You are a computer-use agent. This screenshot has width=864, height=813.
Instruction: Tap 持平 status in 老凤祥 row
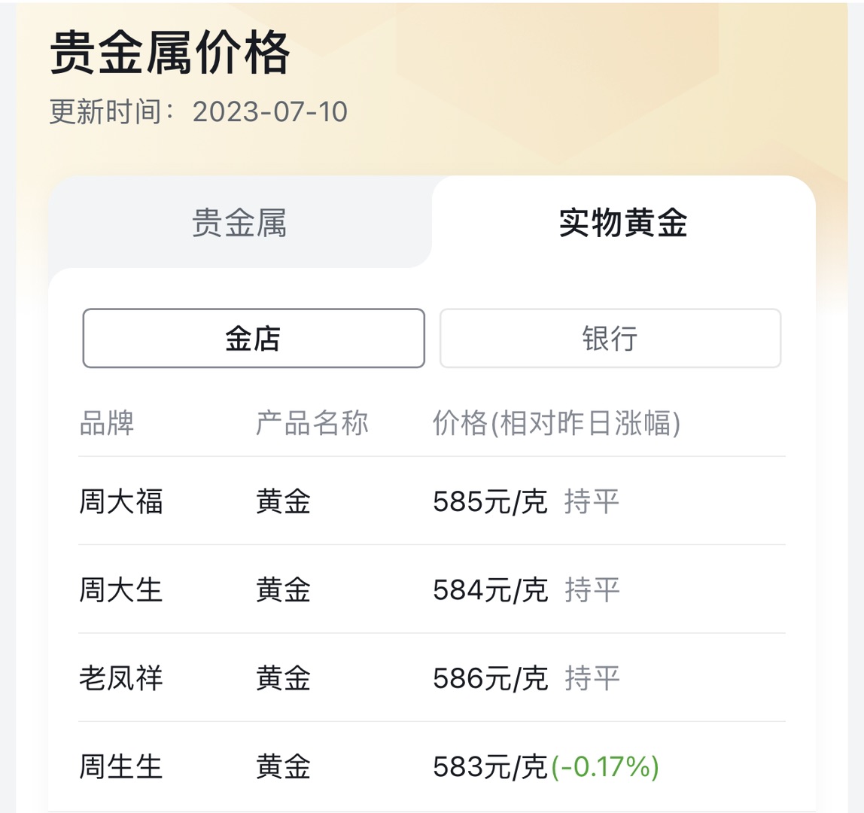(x=592, y=678)
